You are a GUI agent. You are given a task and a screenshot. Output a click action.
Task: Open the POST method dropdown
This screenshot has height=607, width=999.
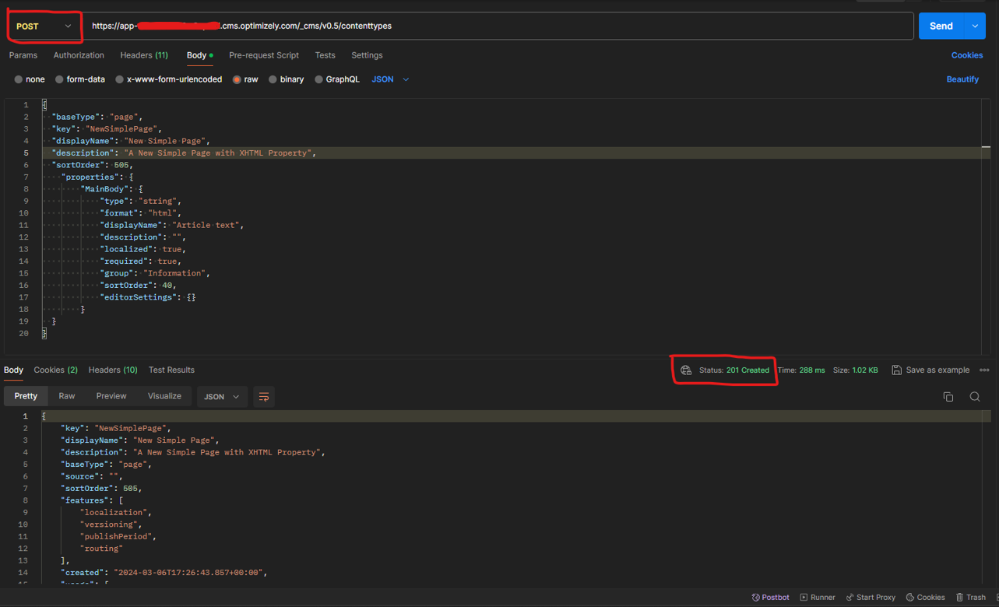(x=44, y=26)
